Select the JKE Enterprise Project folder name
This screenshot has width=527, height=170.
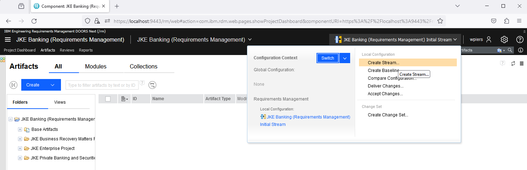[x=53, y=148]
